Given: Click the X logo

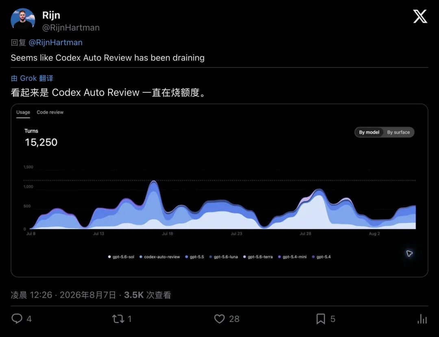Looking at the screenshot, I should click(420, 16).
